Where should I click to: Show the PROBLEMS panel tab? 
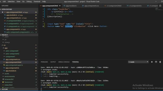44,62
